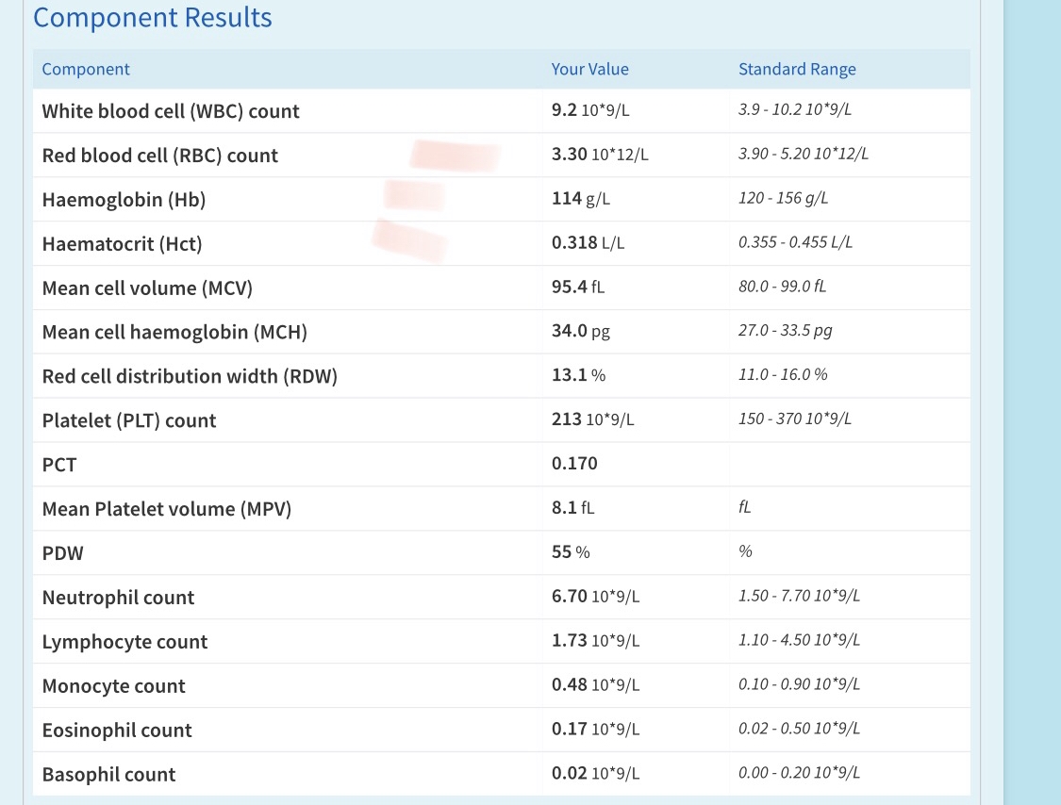Select the Haemoglobin (Hb) component
Image resolution: width=1061 pixels, height=805 pixels.
coord(124,200)
